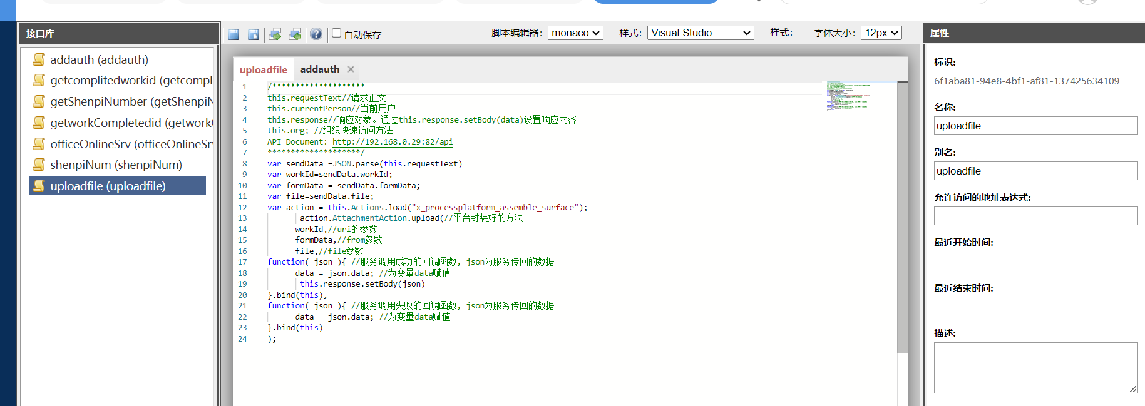Click line number 17 in the editor gutter
Viewport: 1145px width, 406px height.
click(242, 262)
